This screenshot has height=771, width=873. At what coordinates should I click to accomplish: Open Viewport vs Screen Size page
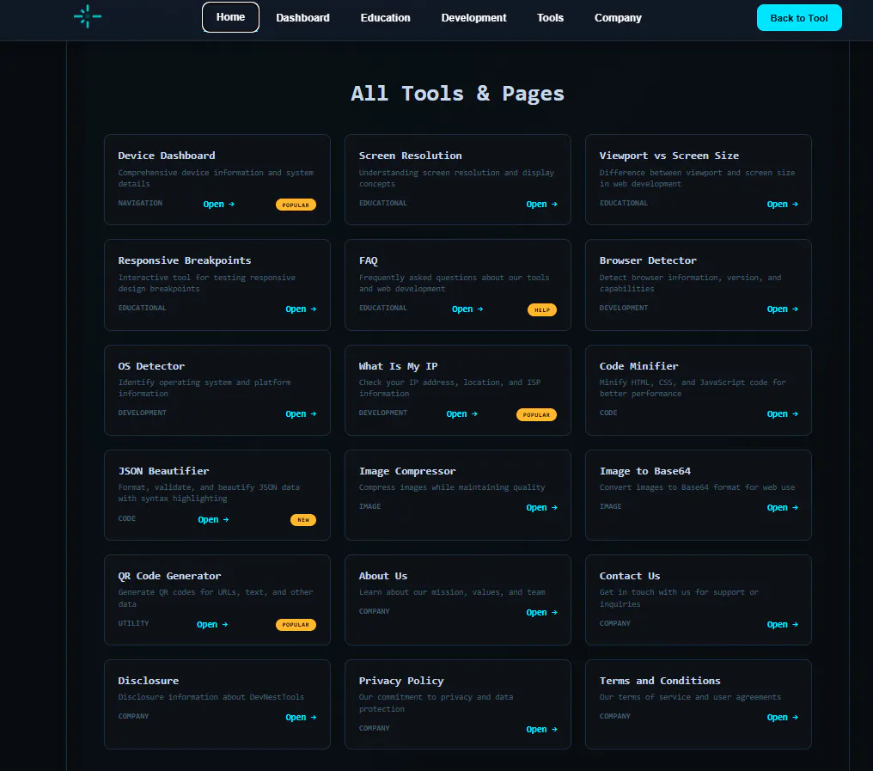point(782,205)
